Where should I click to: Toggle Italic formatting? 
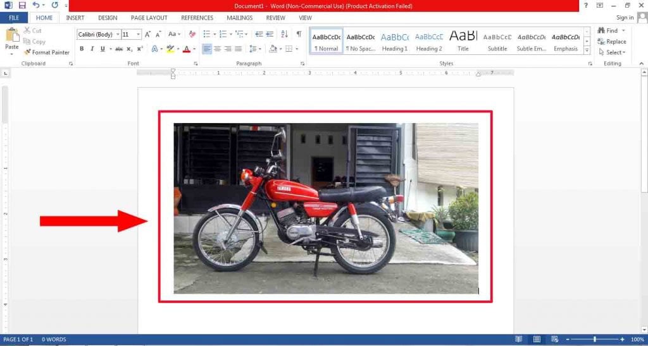pyautogui.click(x=92, y=49)
